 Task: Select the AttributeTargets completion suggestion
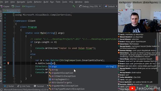pos(83,83)
